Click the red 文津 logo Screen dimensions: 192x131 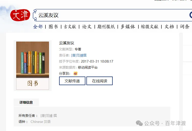point(20,15)
